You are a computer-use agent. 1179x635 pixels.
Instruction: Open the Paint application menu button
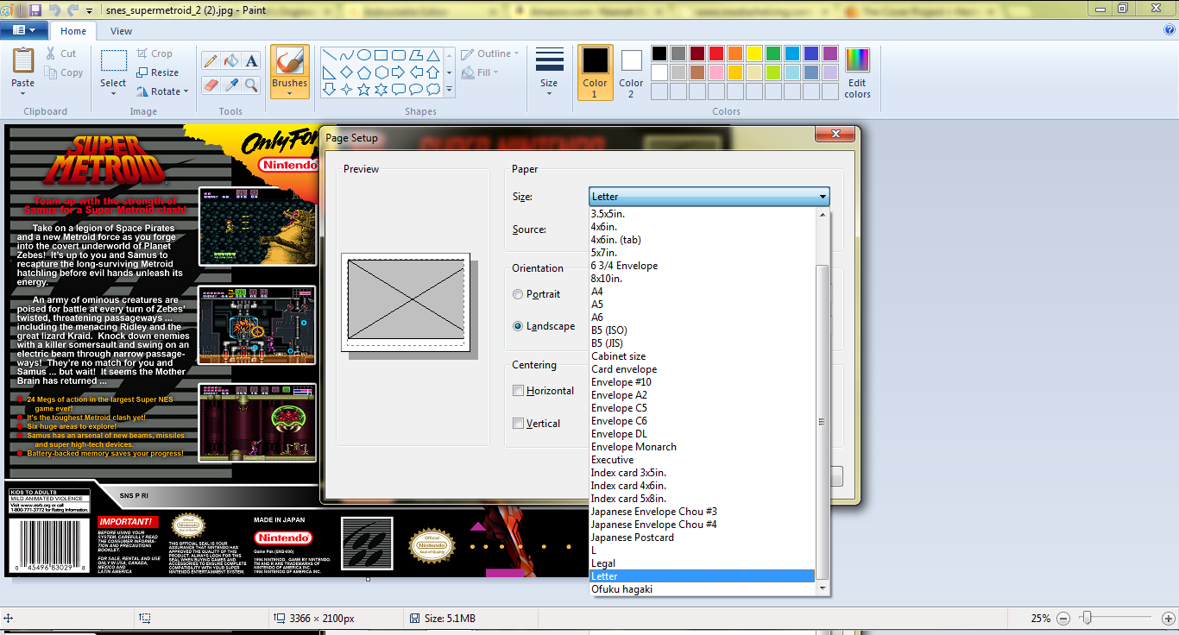point(24,30)
